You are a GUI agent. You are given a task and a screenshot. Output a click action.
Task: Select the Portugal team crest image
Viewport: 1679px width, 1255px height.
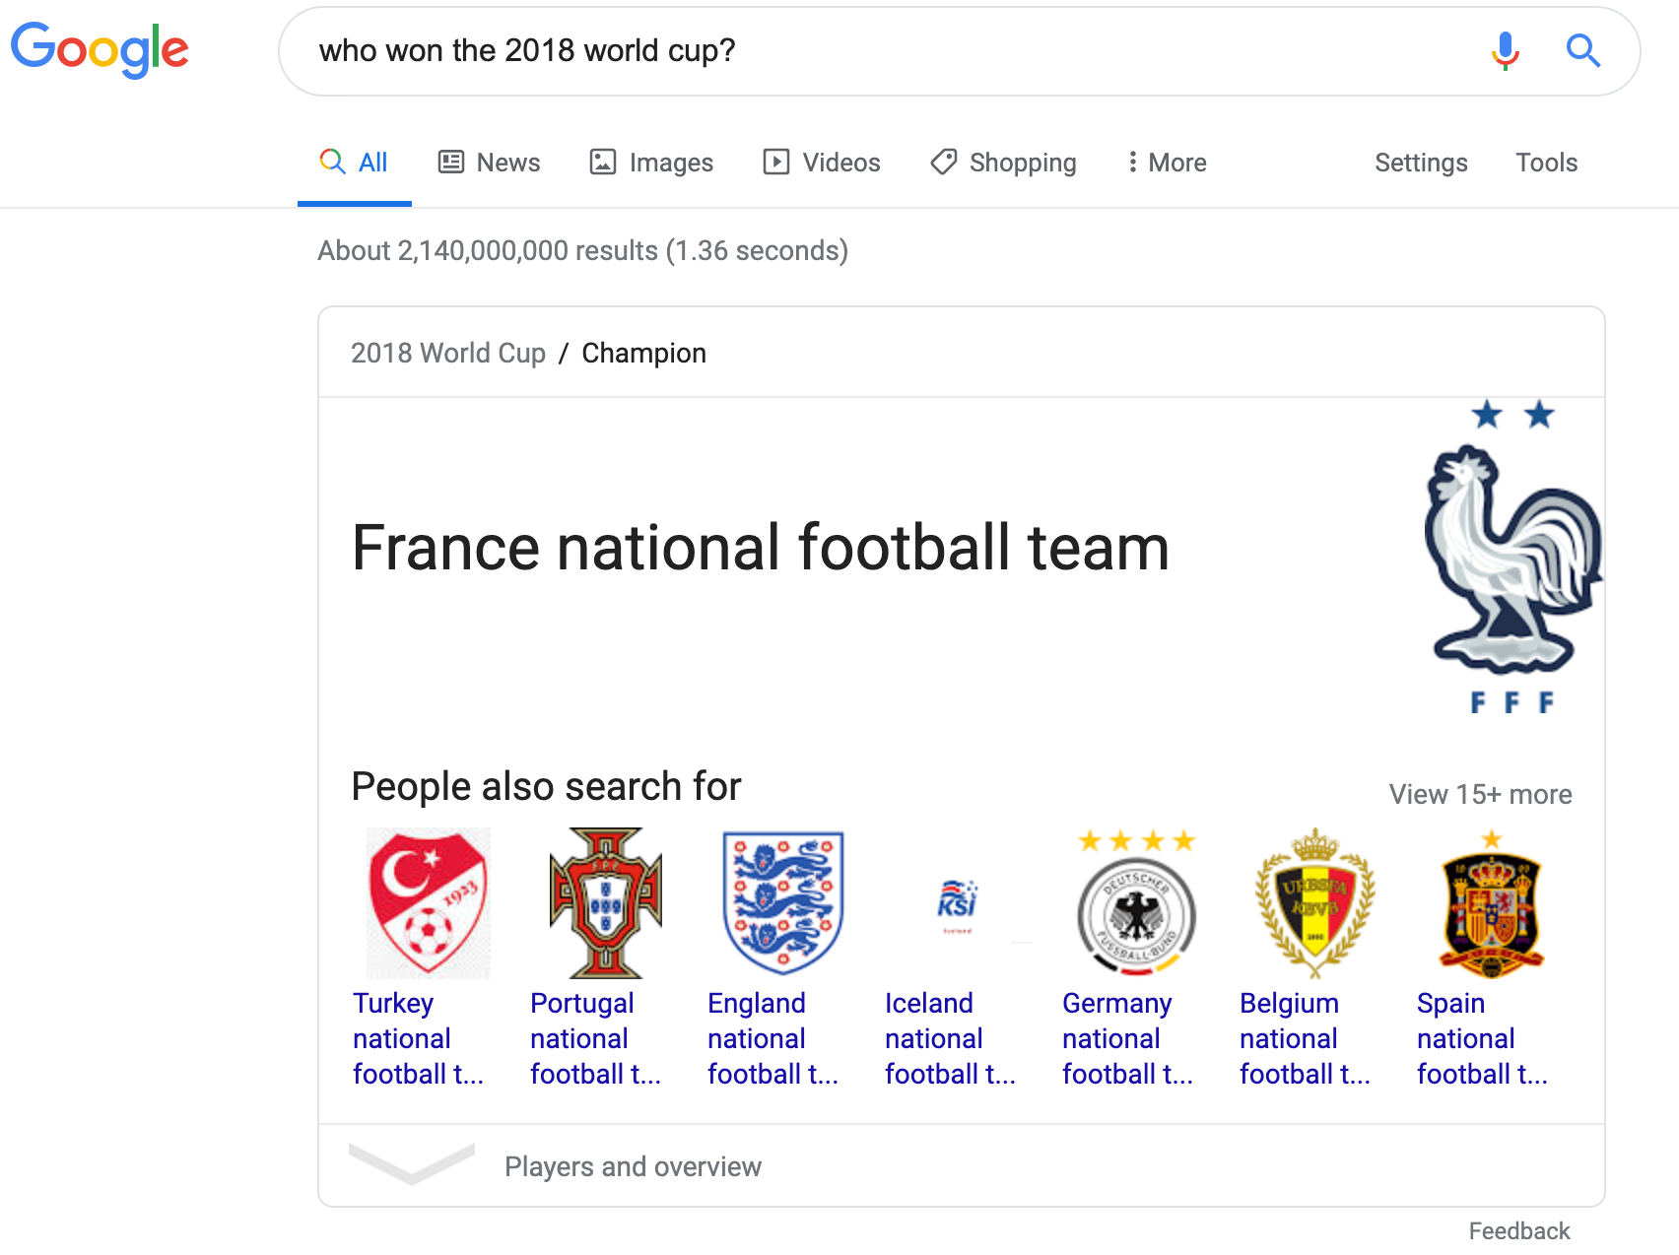coord(605,902)
